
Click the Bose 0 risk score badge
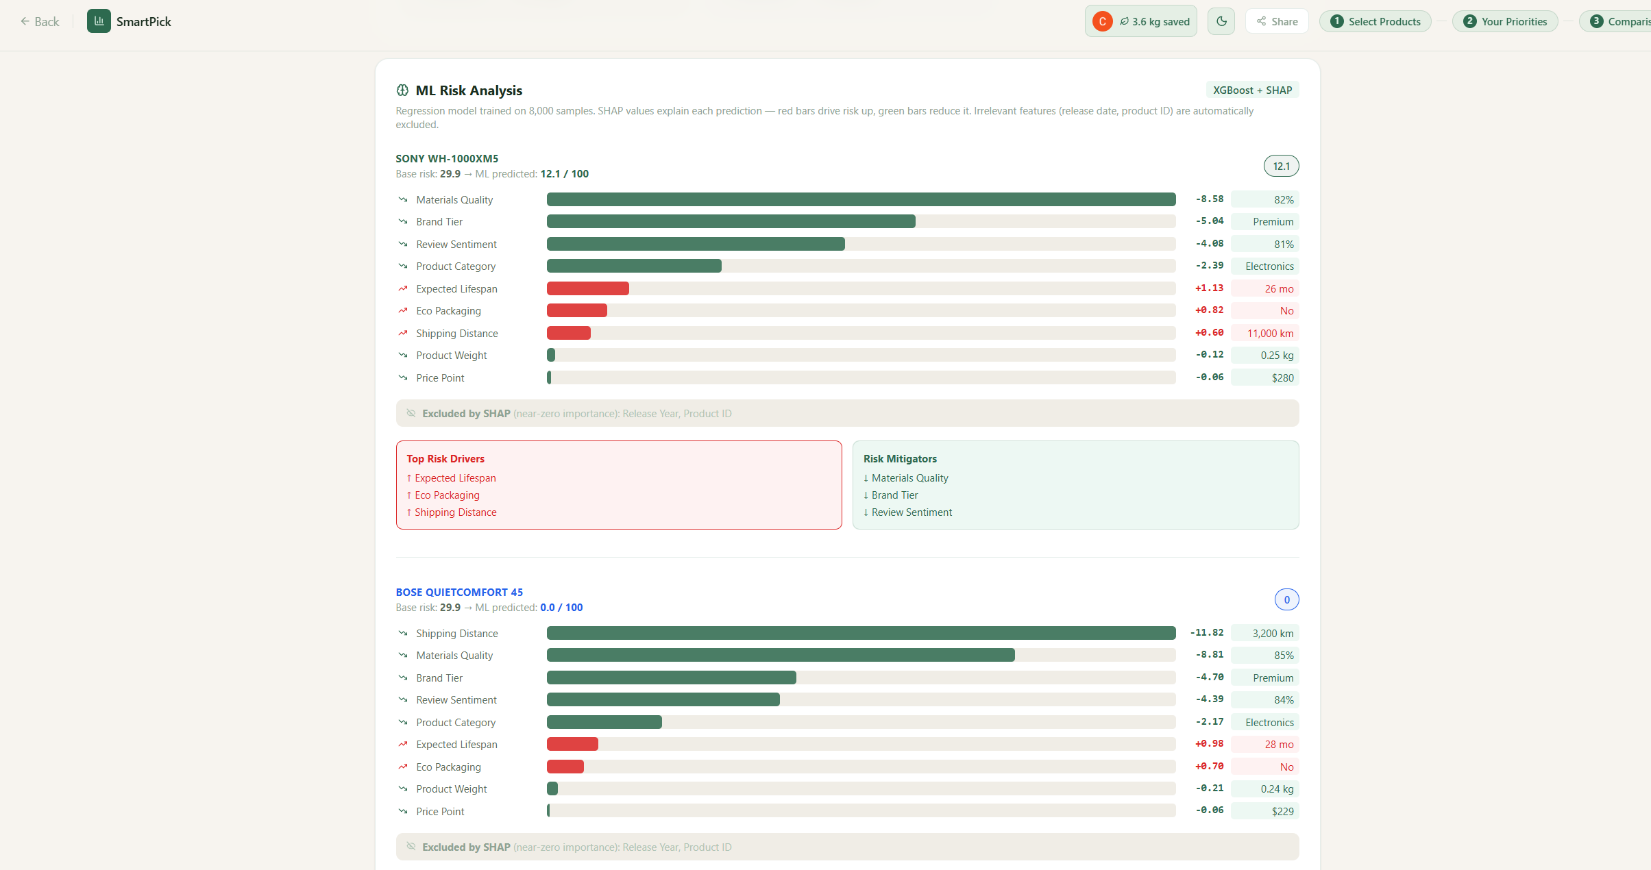coord(1286,599)
